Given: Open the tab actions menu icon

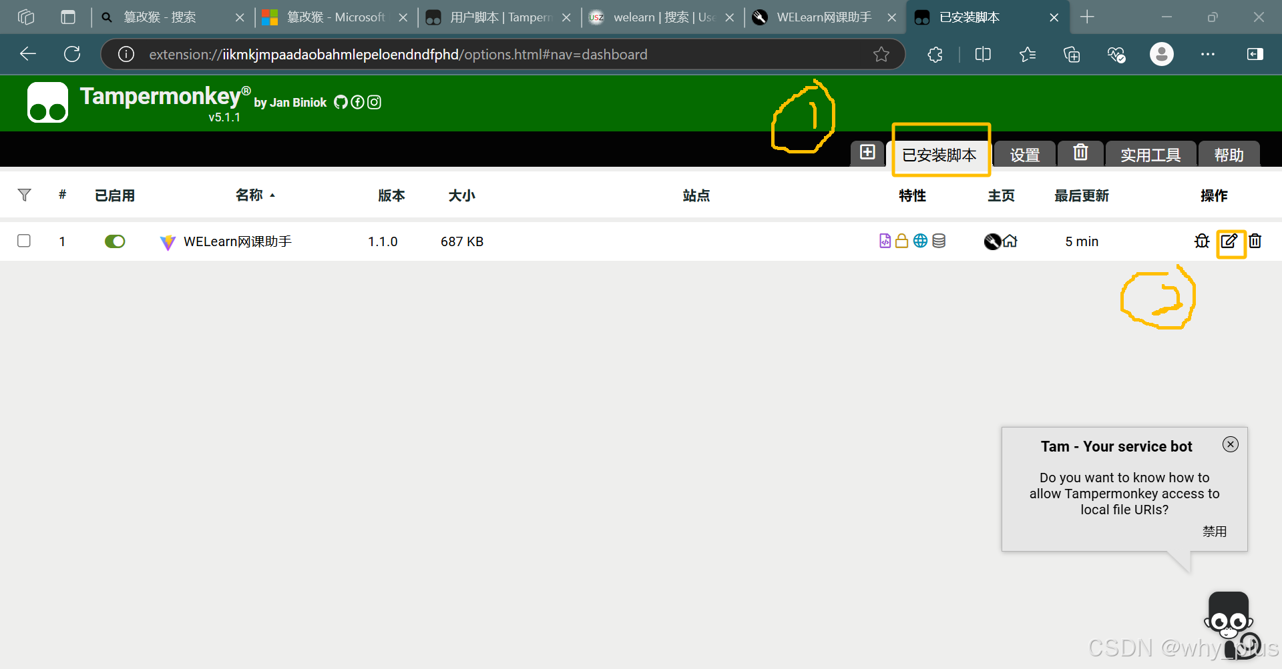Looking at the screenshot, I should coord(68,17).
